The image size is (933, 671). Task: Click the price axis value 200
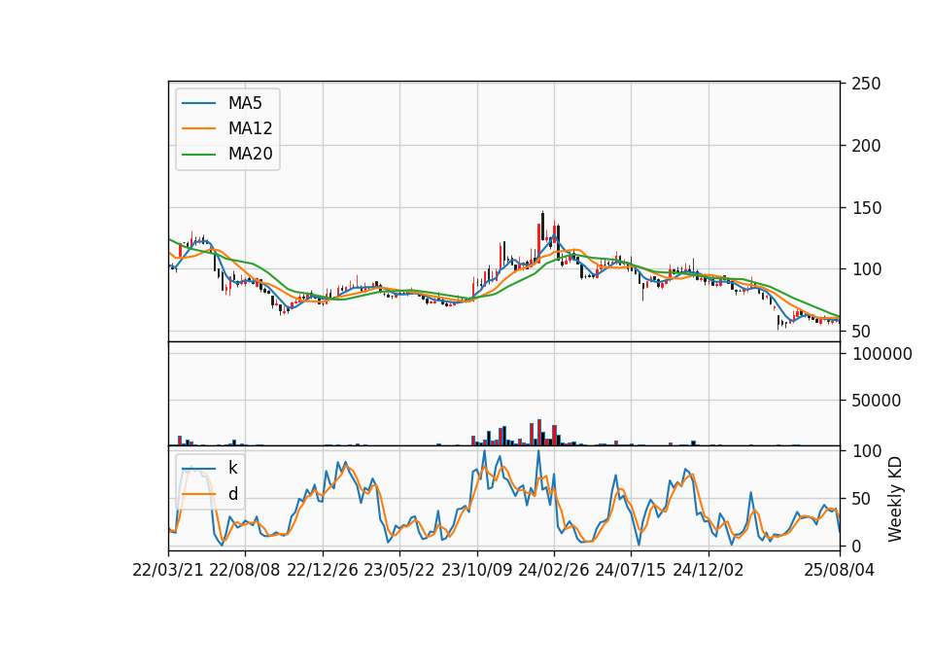[x=866, y=145]
